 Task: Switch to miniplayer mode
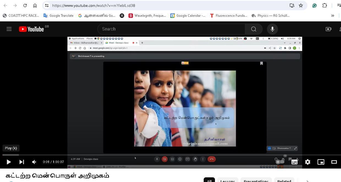point(321,162)
